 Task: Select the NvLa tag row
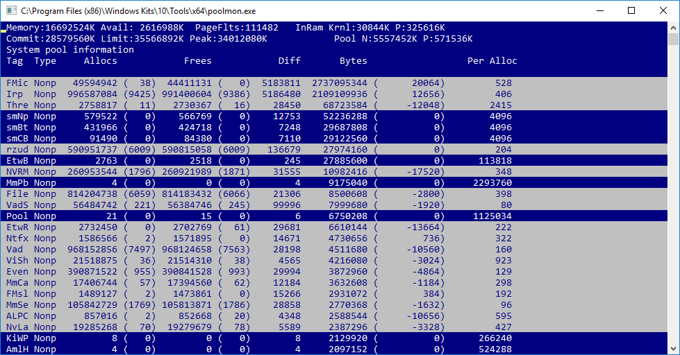(x=334, y=327)
